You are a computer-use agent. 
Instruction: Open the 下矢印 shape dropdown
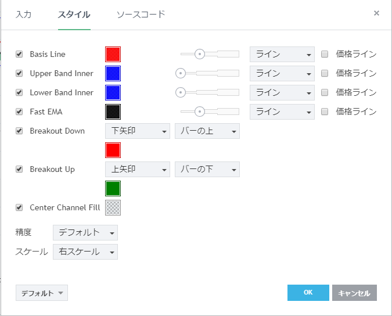[x=137, y=131]
